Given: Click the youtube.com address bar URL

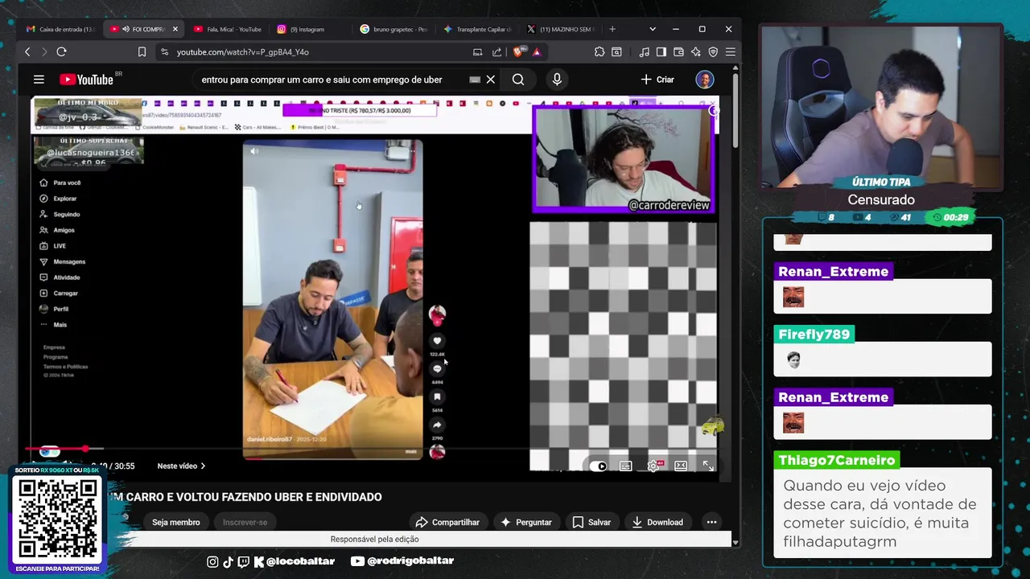Looking at the screenshot, I should 243,52.
